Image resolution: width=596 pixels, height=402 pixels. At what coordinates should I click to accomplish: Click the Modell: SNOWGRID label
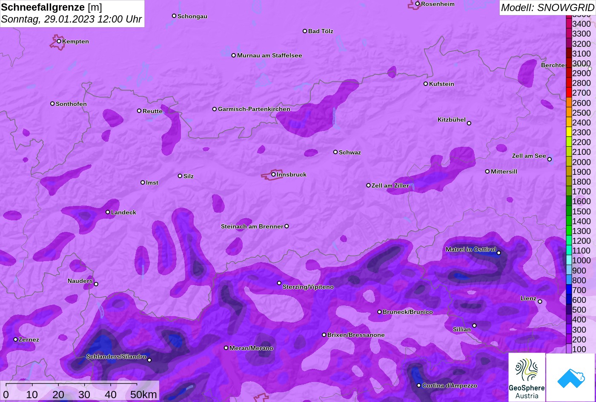point(547,7)
